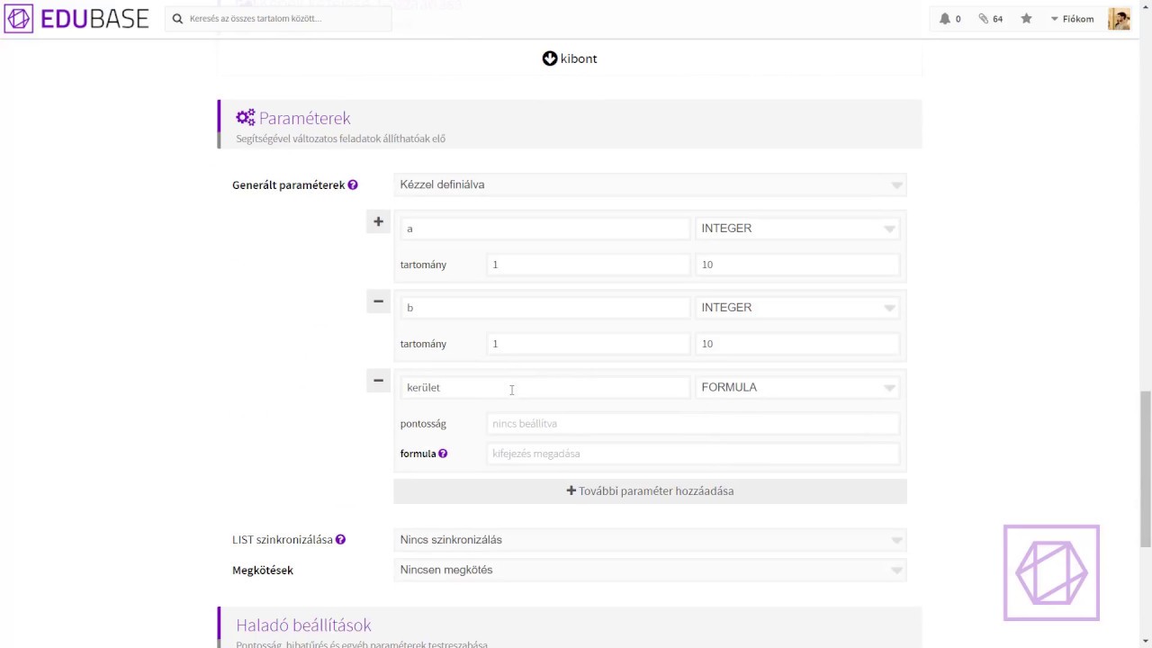Open the FORMULA type dropdown
Viewport: 1152px width, 648px height.
pyautogui.click(x=797, y=387)
